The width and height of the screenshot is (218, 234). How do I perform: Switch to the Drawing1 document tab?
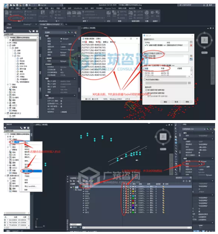click(x=28, y=24)
